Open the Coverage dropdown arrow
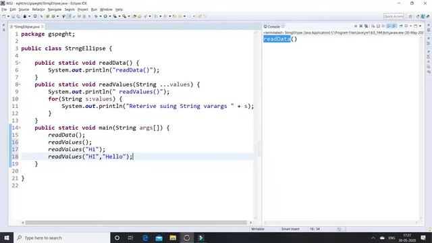This screenshot has height=243, width=432. (x=119, y=16)
